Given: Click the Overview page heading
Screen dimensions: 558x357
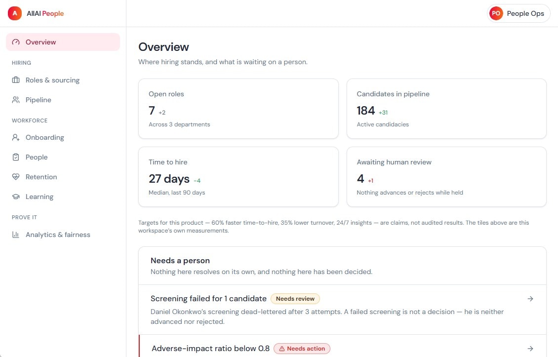Looking at the screenshot, I should [x=164, y=47].
